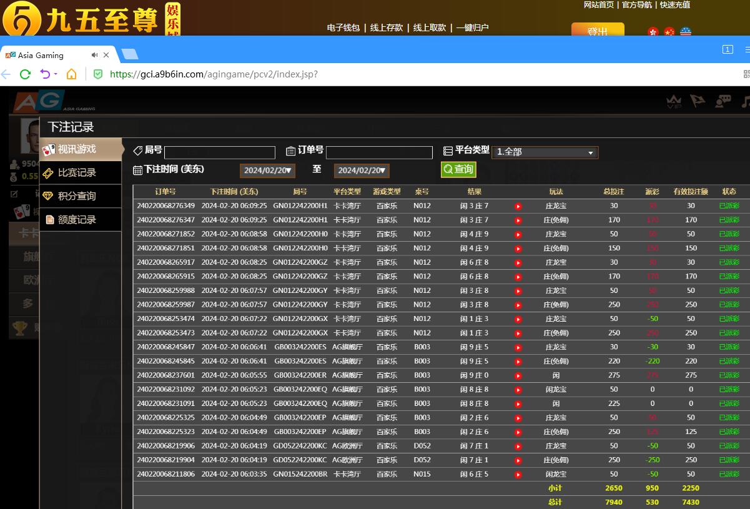Open the start date picker 2024/02/20
Viewport: 750px width, 509px height.
click(267, 170)
